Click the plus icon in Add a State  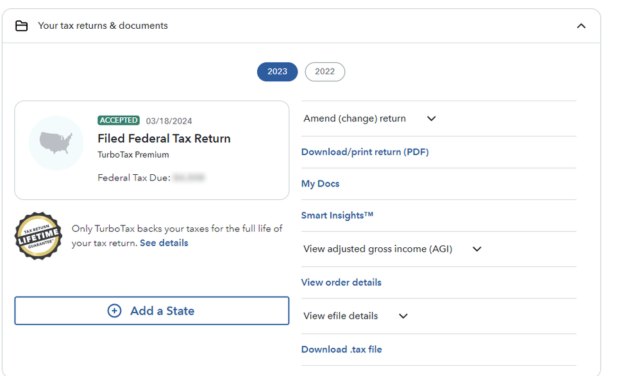point(114,311)
